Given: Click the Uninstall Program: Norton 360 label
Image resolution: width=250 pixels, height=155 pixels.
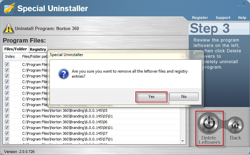Looking at the screenshot, I should 47,29.
